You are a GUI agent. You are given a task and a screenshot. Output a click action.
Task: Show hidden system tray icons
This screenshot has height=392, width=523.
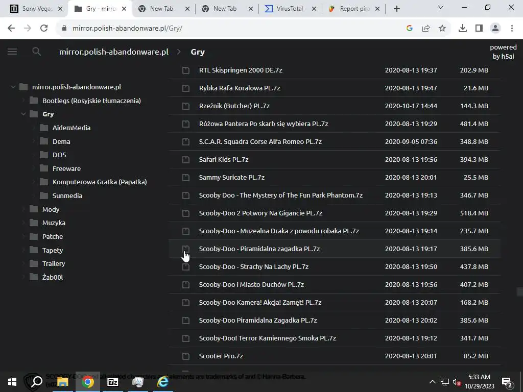(432, 382)
